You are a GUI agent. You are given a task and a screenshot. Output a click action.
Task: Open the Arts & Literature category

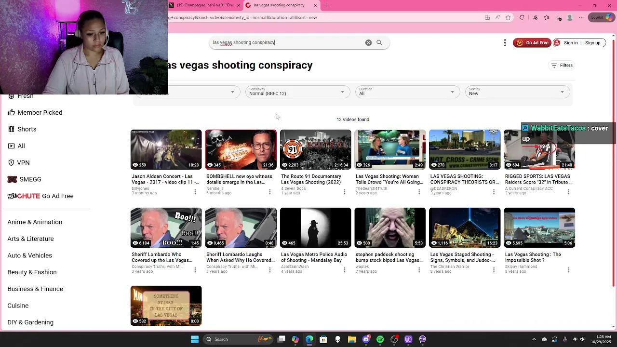pyautogui.click(x=31, y=239)
